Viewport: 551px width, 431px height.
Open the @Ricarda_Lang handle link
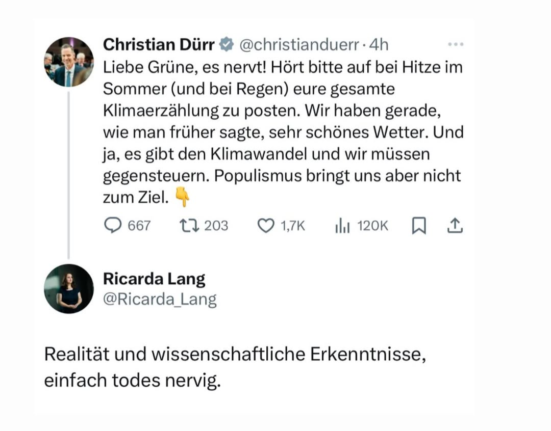click(160, 299)
